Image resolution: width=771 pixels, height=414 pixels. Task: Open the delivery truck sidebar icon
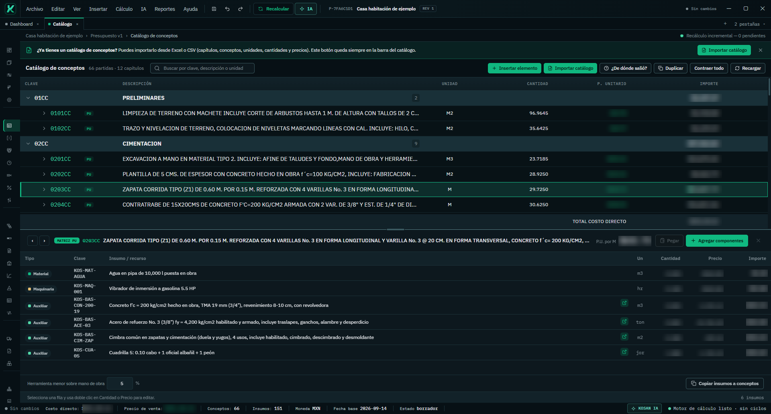point(9,339)
